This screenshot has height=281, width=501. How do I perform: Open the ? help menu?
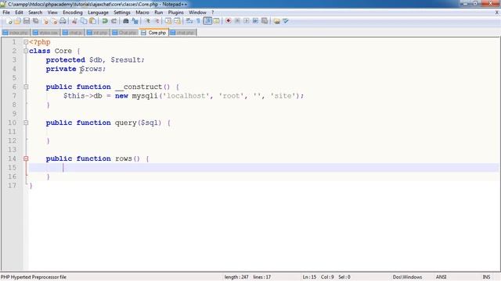click(x=212, y=12)
